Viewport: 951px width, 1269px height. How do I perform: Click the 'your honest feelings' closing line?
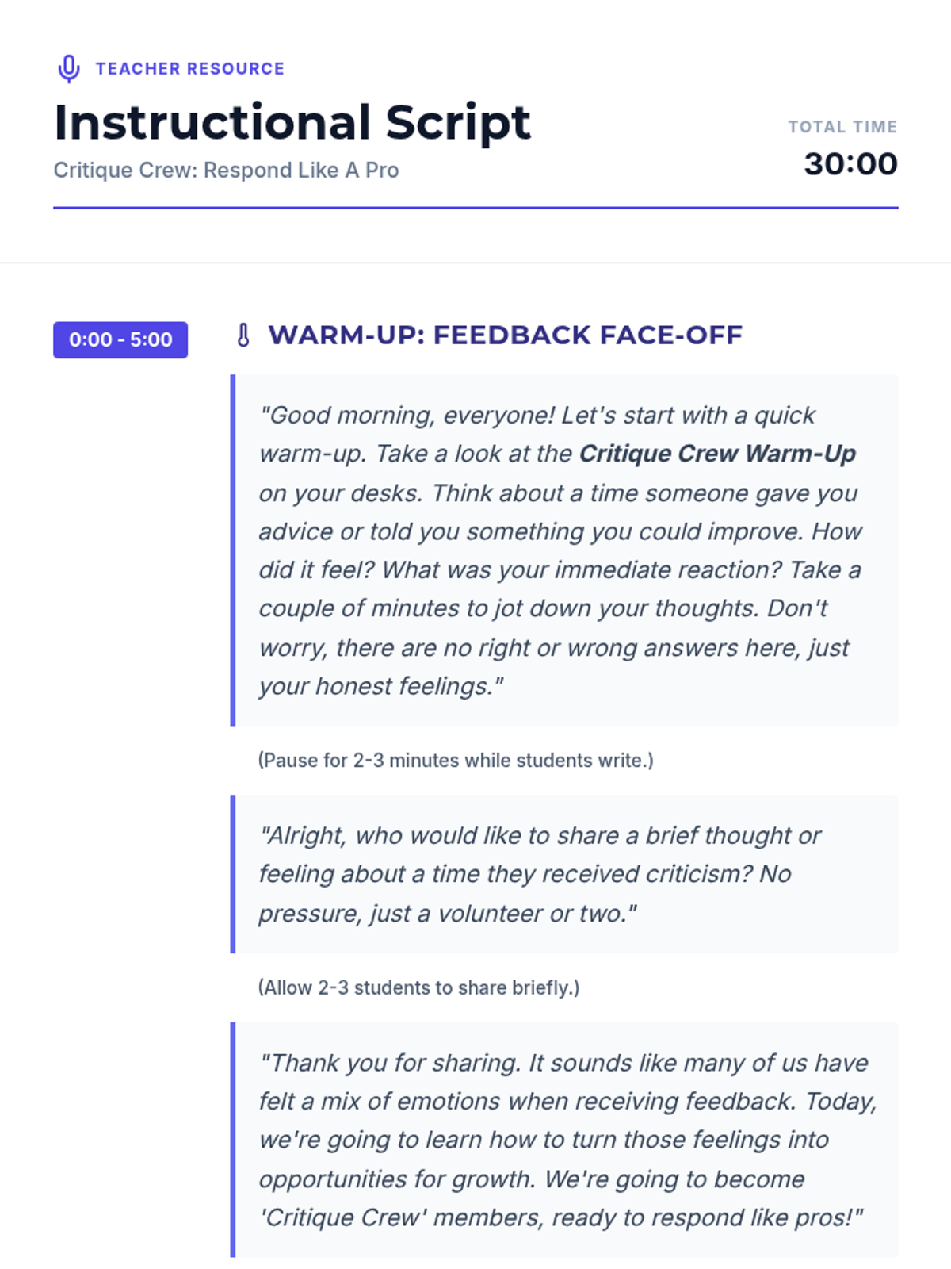[381, 686]
